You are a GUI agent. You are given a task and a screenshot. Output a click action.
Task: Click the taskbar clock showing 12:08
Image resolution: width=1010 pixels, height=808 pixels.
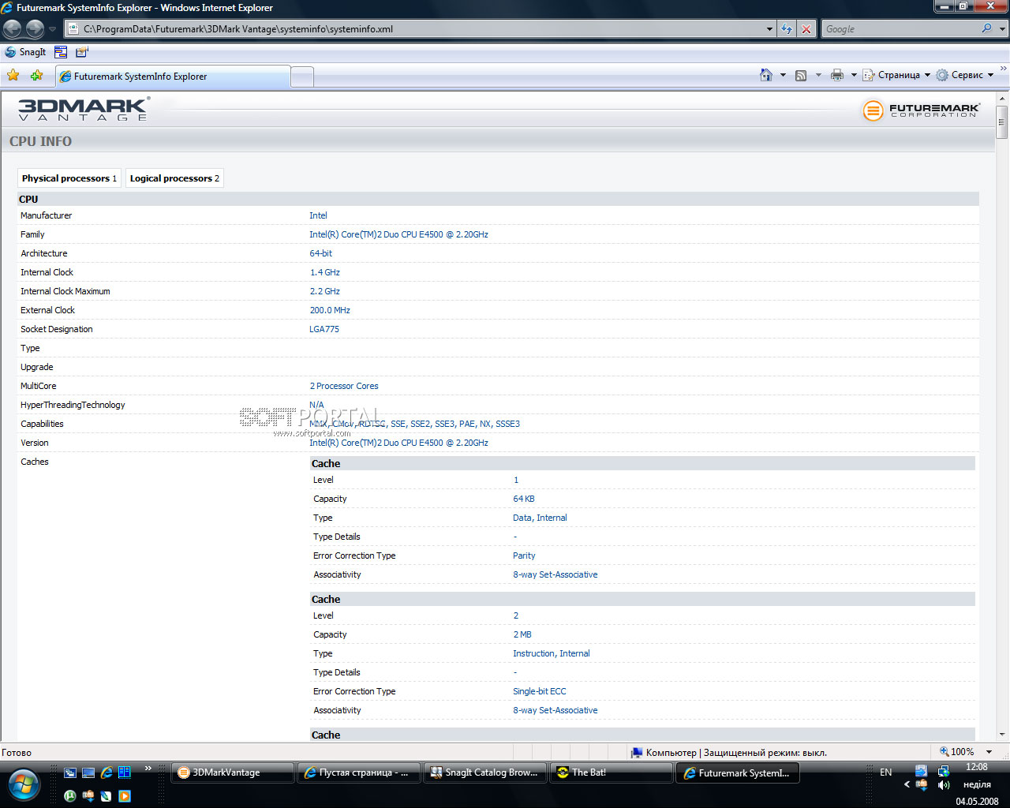pyautogui.click(x=976, y=767)
